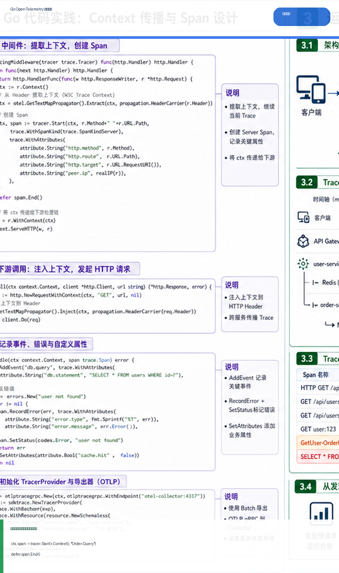Click the '创建 Server Span' note bullet

point(250,137)
